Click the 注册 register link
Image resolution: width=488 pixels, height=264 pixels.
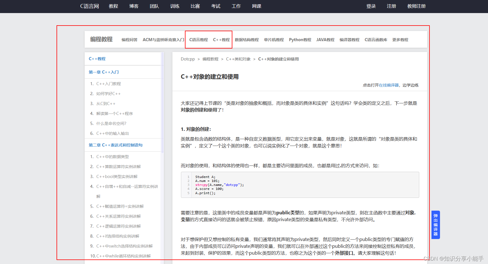(x=391, y=6)
